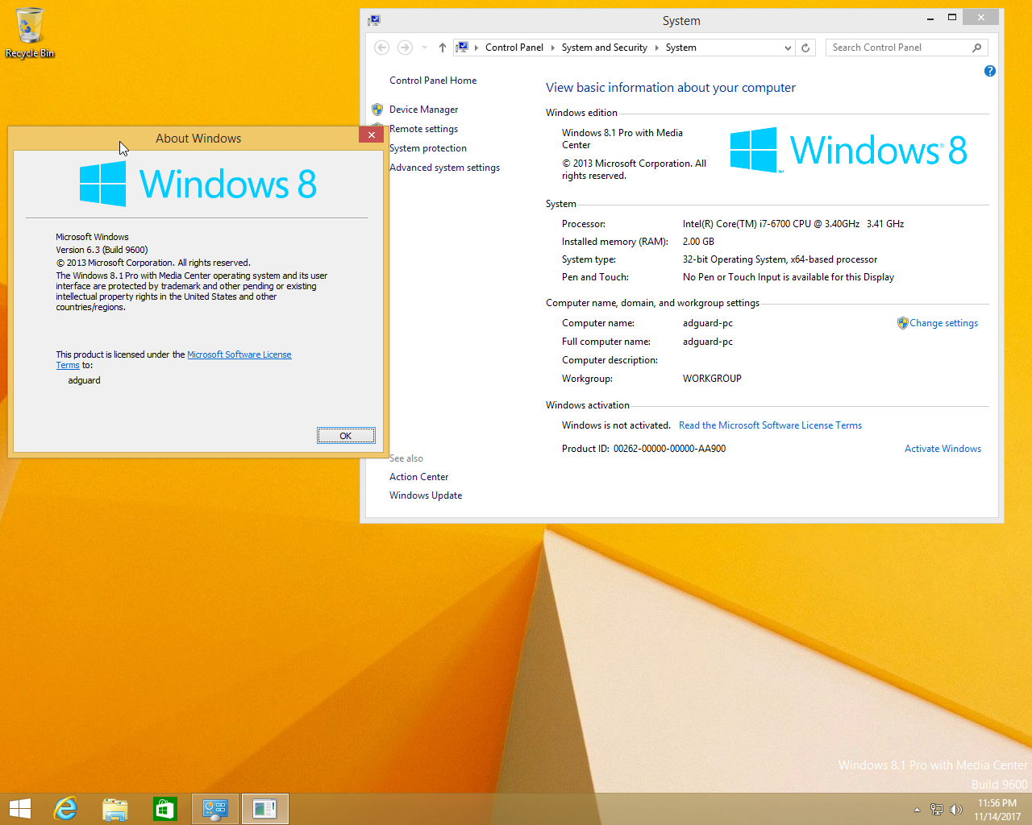Select Control Panel breadcrumb
The width and height of the screenshot is (1032, 825).
pos(514,48)
